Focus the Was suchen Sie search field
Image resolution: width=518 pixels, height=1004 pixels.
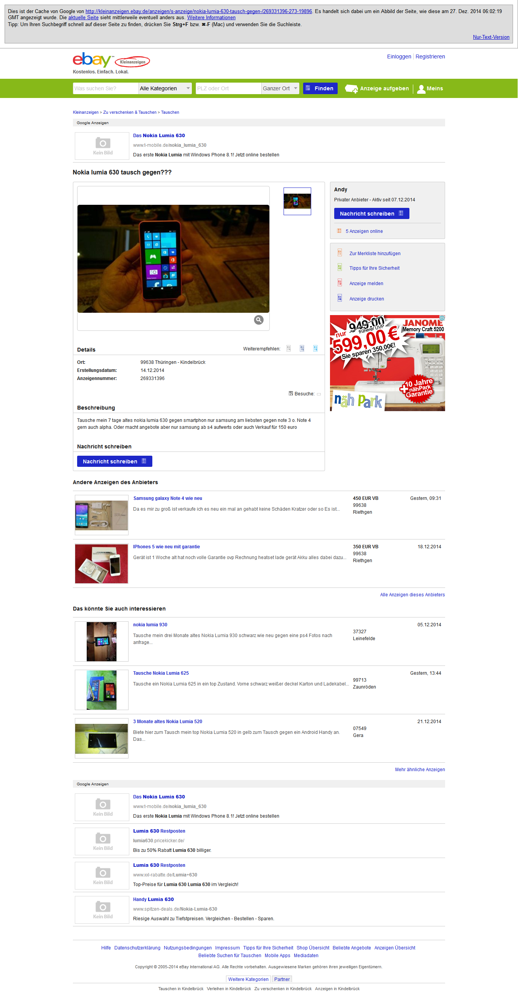pos(106,88)
